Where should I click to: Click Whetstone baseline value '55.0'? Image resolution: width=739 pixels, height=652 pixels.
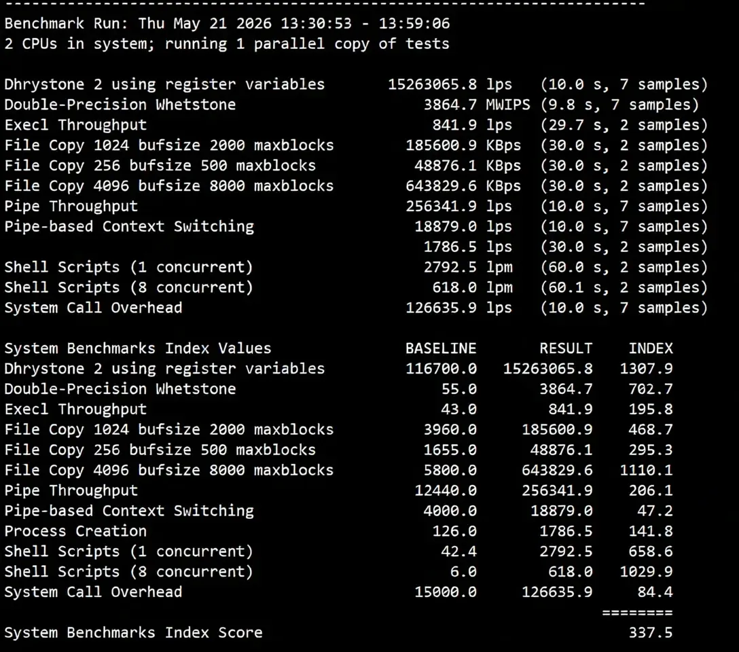pos(458,388)
